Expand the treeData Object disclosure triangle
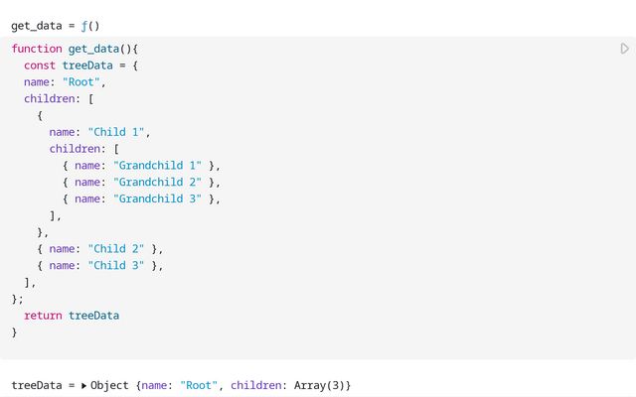Image resolution: width=636 pixels, height=397 pixels. pos(83,385)
